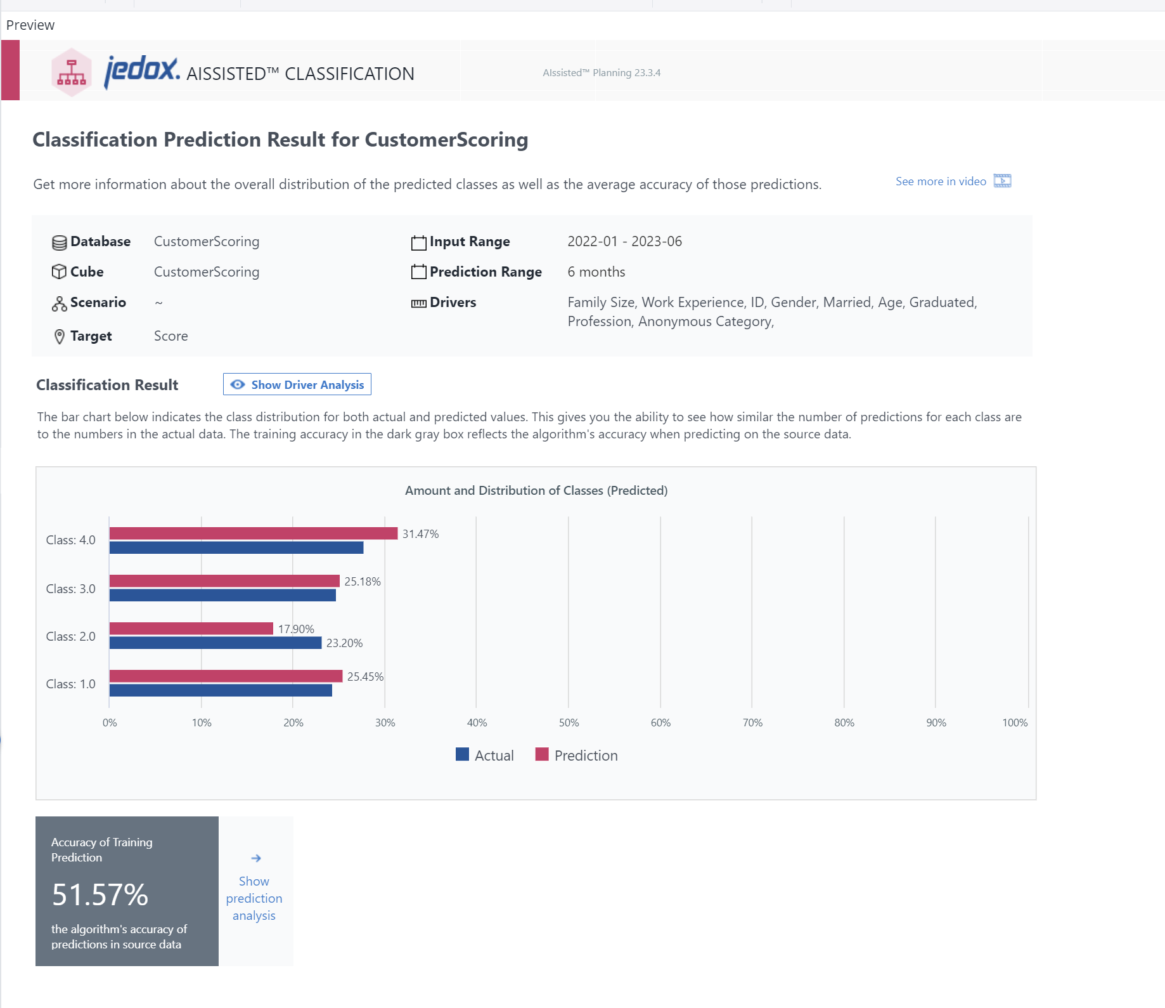Click the Target location pin icon
The height and width of the screenshot is (1008, 1165).
[58, 336]
